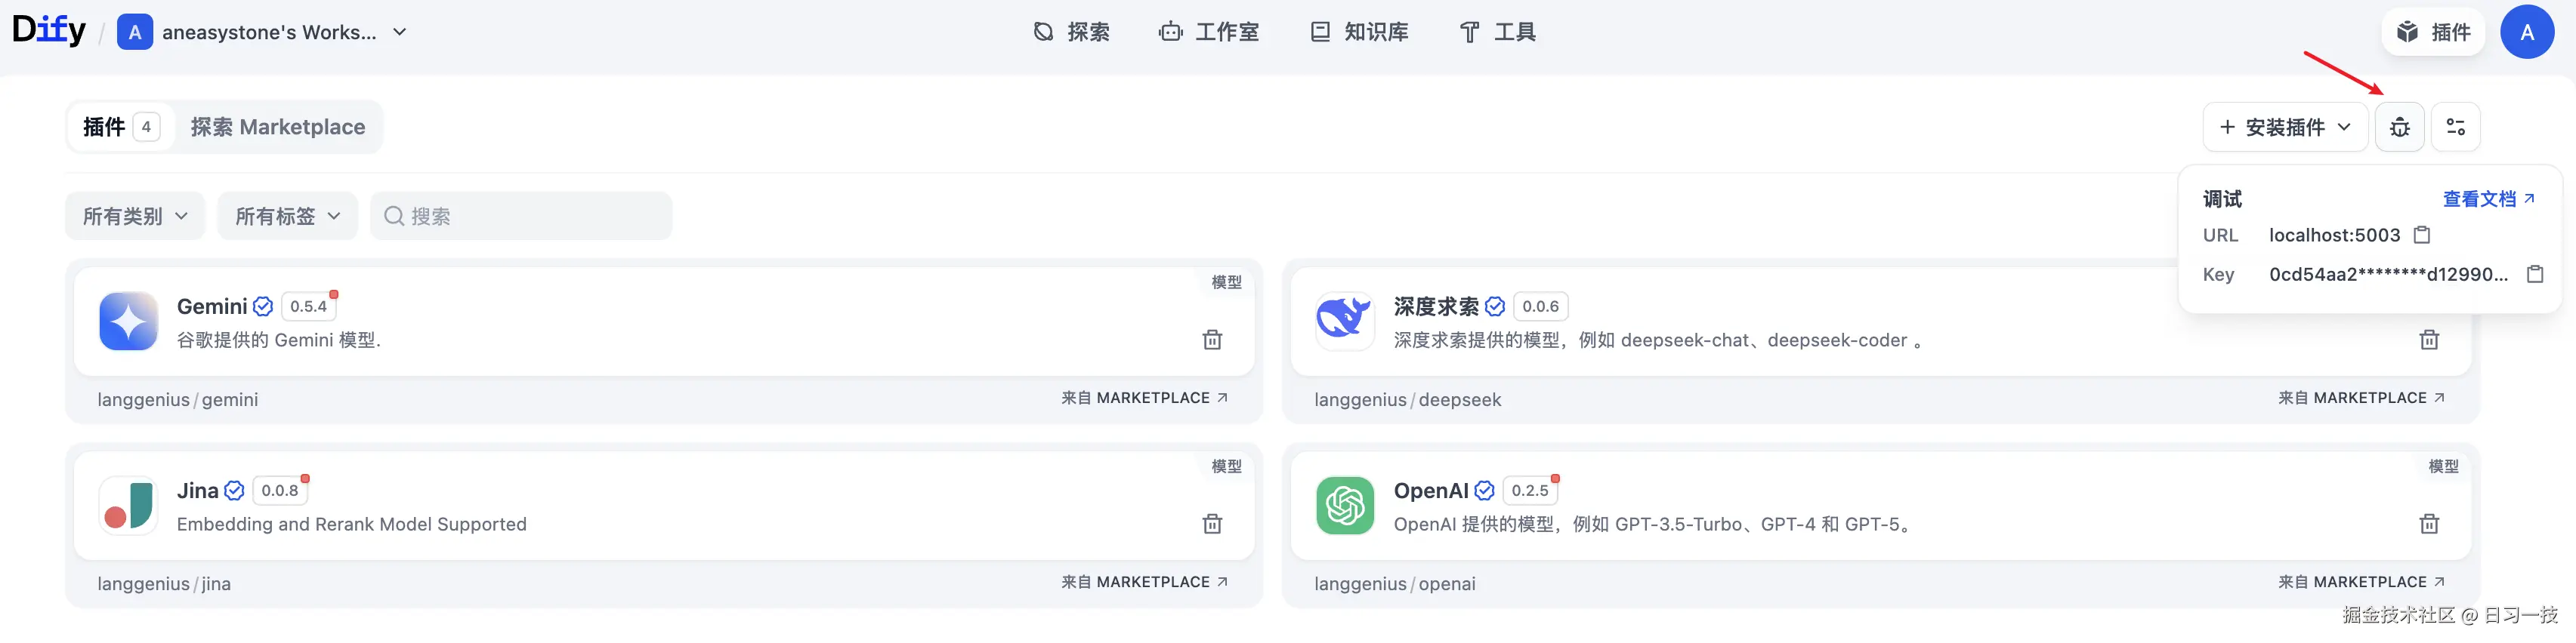The image size is (2576, 643).
Task: Click the 模型 label on the OpenAI card
Action: (x=2443, y=466)
